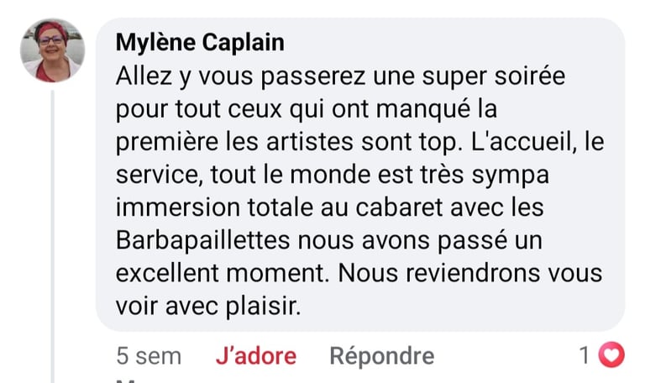Click the vertical reply thread line
645x383 pixels.
pyautogui.click(x=53, y=237)
